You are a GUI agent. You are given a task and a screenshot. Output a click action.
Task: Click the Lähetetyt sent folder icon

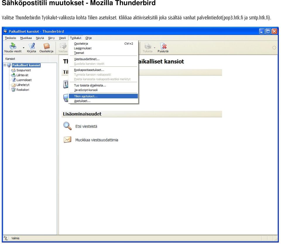point(13,85)
